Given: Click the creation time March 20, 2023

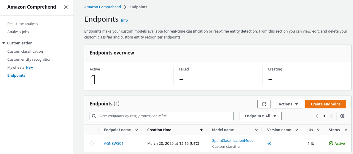Looking at the screenshot, I should pyautogui.click(x=173, y=143).
